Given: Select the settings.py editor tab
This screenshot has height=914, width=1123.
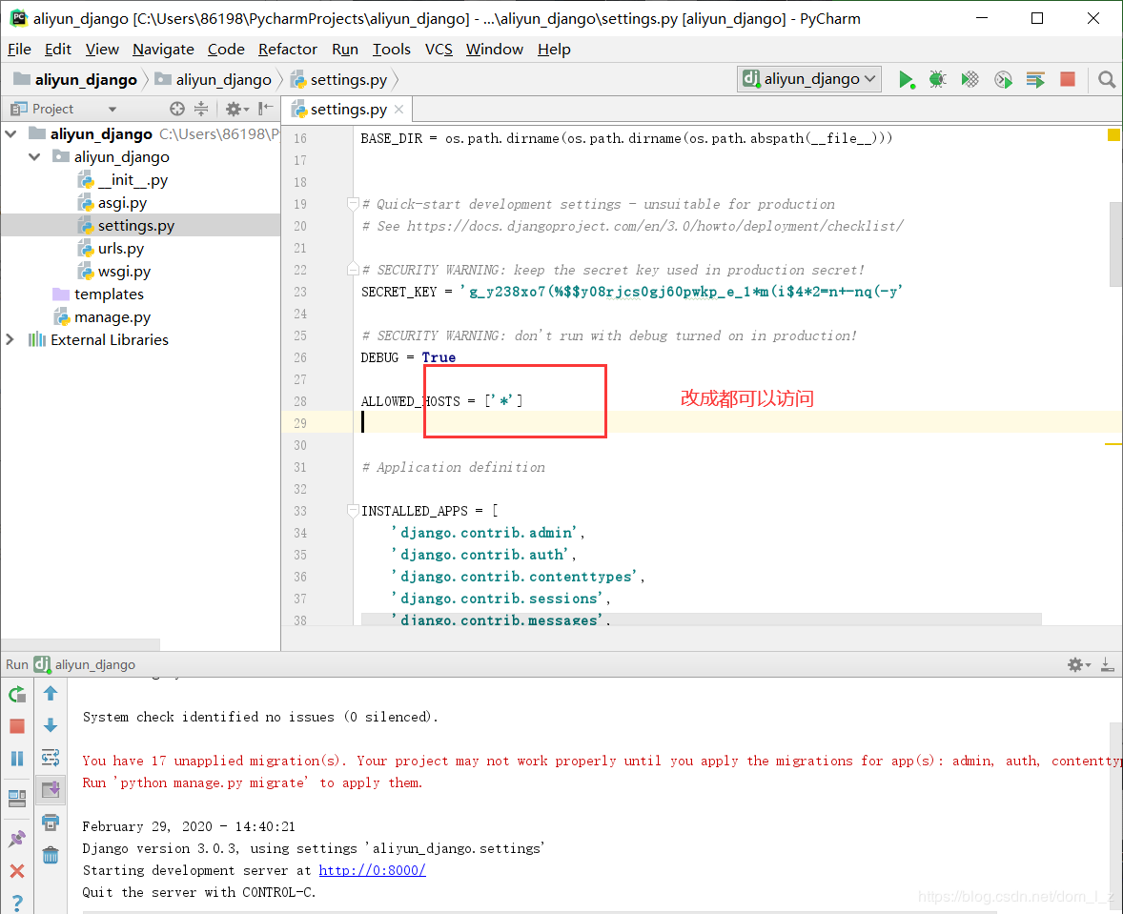Looking at the screenshot, I should click(348, 110).
